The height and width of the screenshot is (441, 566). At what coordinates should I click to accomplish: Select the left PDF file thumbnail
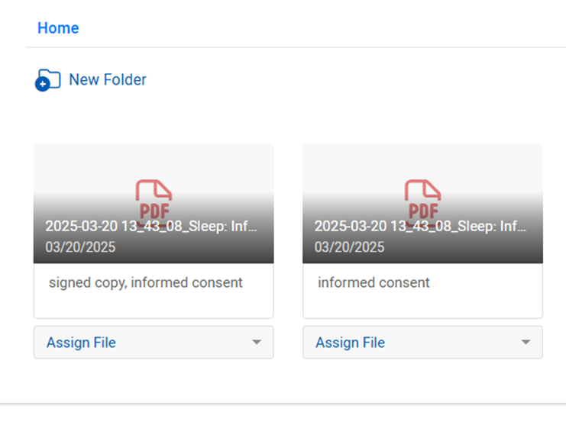[x=154, y=204]
